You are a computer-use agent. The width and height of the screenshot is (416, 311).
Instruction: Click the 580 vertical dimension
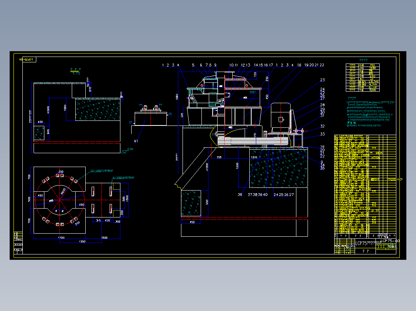pyautogui.click(x=123, y=199)
